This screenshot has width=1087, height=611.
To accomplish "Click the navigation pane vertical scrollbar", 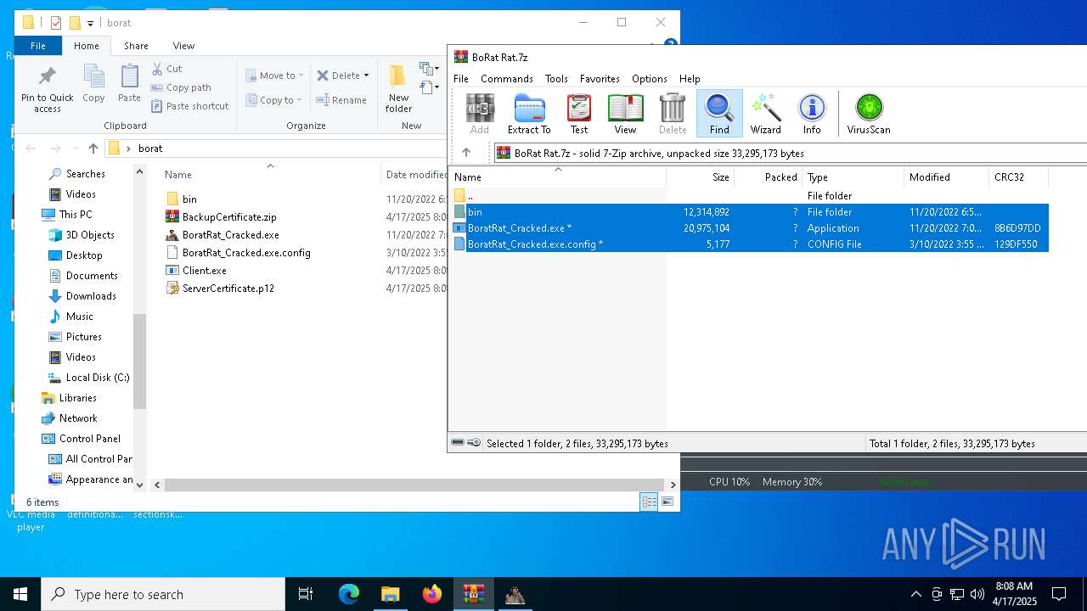I will click(140, 361).
